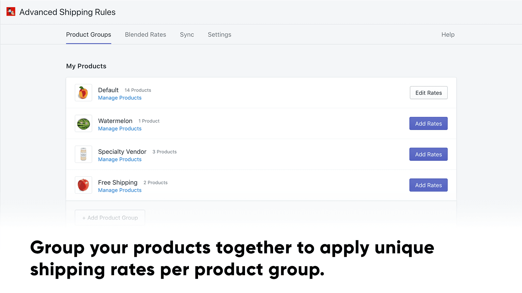Click Add Rates for the Watermelon group
Viewport: 522px width, 293px height.
(x=428, y=123)
